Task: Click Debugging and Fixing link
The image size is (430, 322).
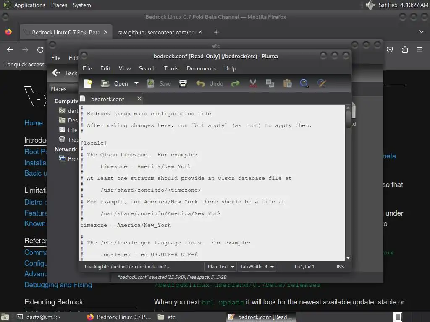Action: click(58, 285)
